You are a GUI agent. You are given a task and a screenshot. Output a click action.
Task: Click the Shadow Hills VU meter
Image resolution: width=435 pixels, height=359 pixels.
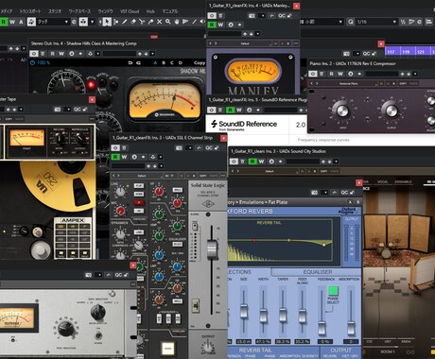coord(165,101)
